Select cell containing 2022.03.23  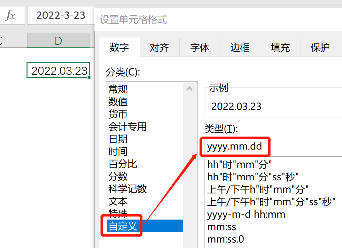(58, 70)
